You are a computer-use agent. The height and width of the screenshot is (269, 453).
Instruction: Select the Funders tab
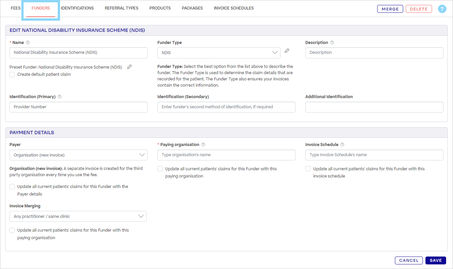pos(41,8)
